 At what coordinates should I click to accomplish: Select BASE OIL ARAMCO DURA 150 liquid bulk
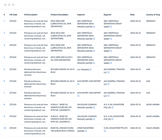(x=62, y=129)
